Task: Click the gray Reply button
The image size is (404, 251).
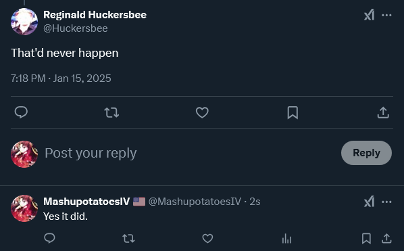Action: (366, 153)
